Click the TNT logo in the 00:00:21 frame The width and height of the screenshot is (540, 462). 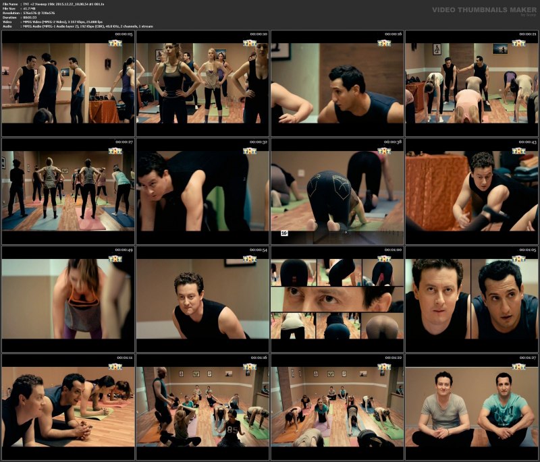518,43
